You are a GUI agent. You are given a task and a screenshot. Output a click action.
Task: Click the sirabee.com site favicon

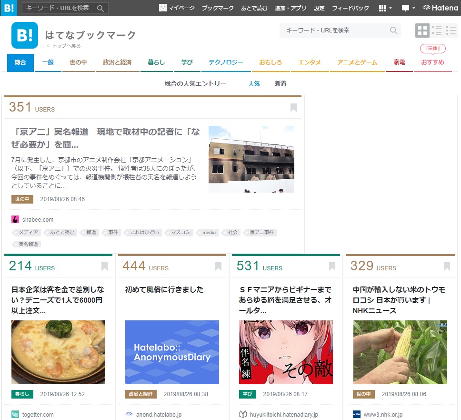click(x=15, y=220)
